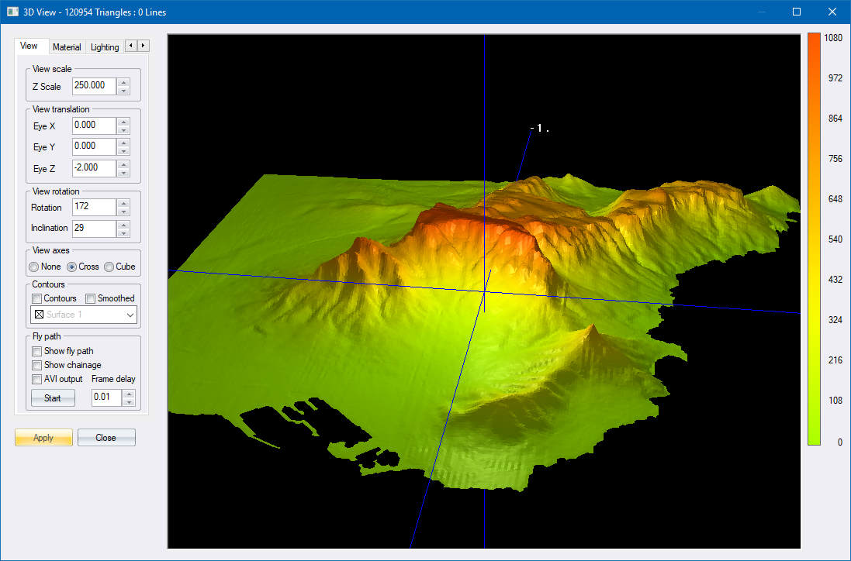Enable the Contours checkbox
851x561 pixels.
36,298
